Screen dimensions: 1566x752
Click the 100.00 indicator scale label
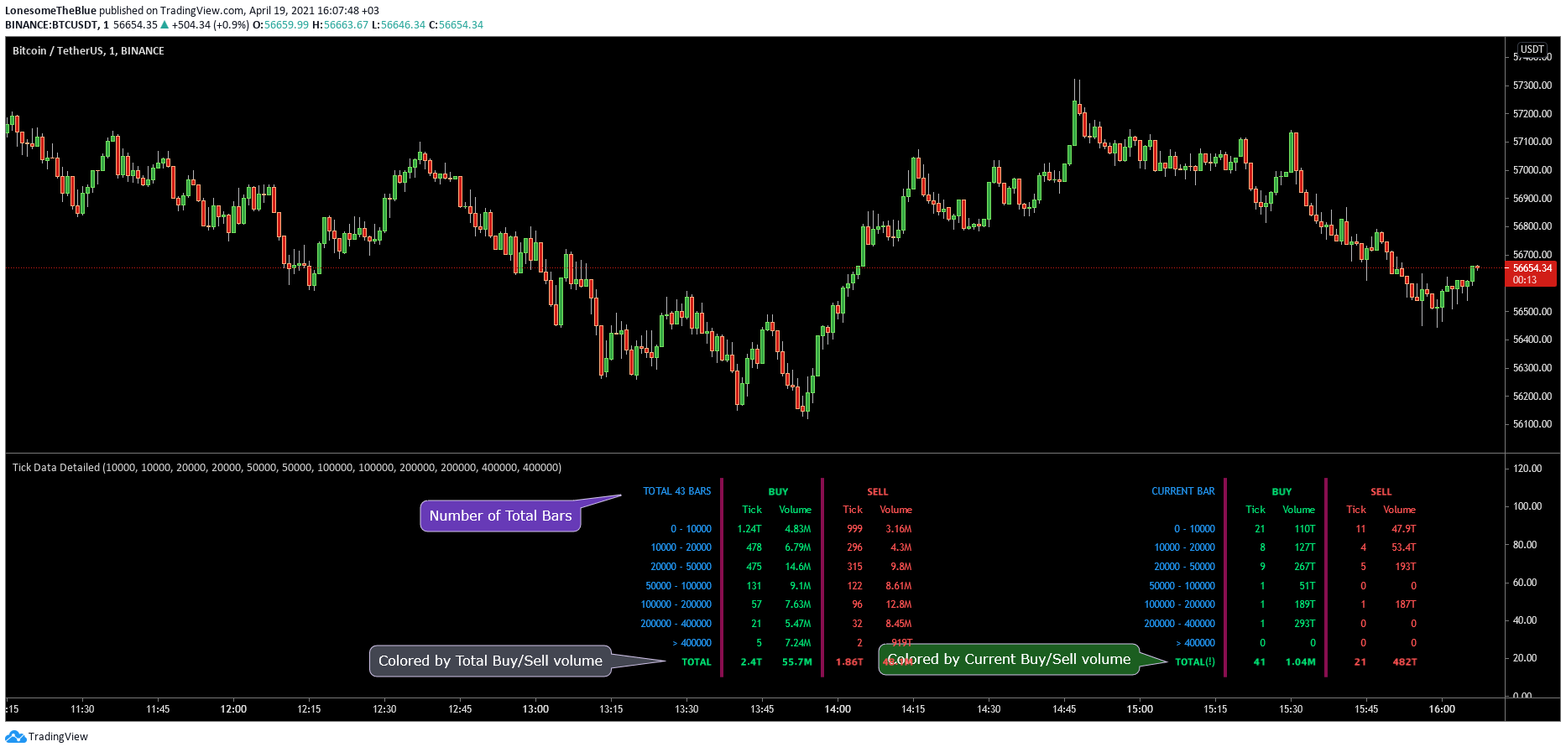(1527, 506)
